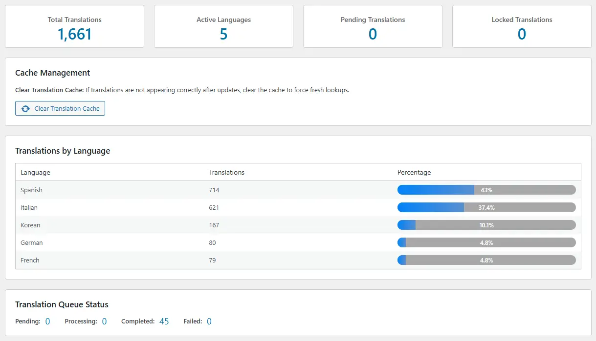The width and height of the screenshot is (596, 341).
Task: Click the Completed queue count 45
Action: 164,321
